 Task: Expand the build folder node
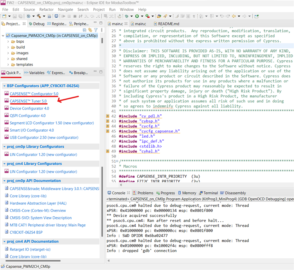8,48
